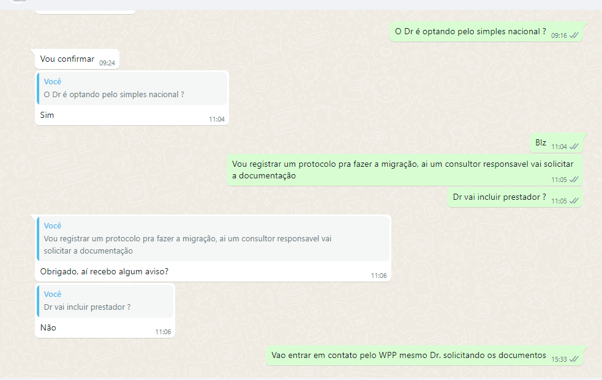The image size is (602, 380).
Task: Click the 09:24 timestamp on Vou confirmar
Action: point(107,63)
